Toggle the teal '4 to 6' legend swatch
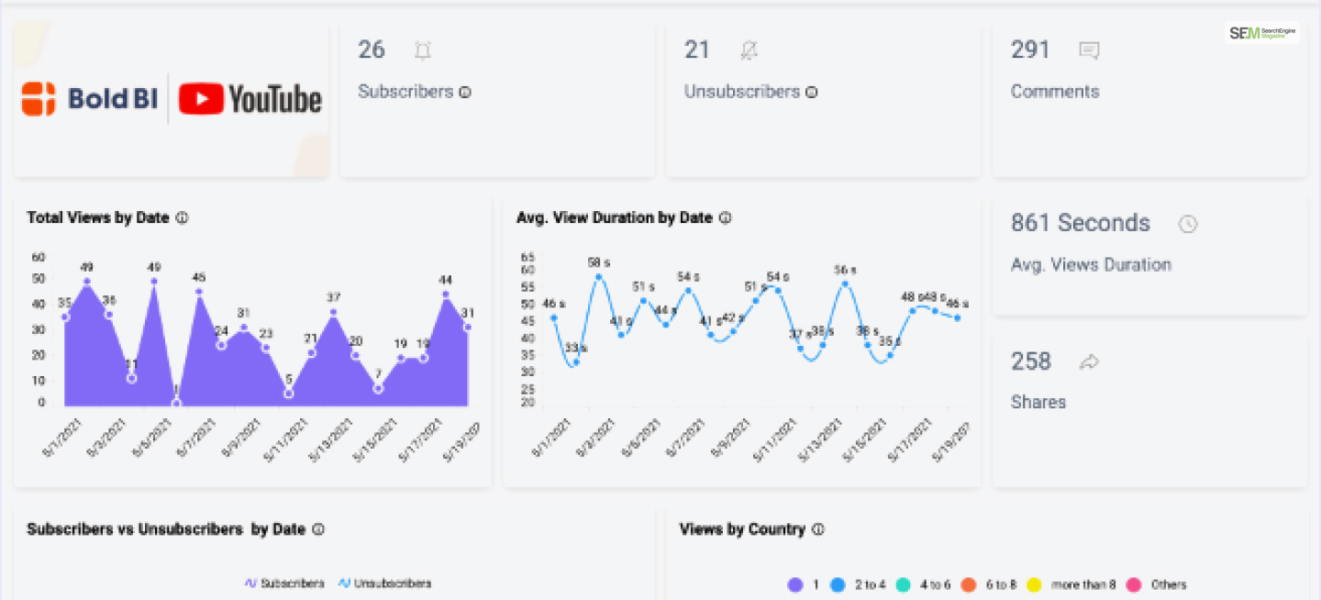The image size is (1321, 600). point(904,584)
